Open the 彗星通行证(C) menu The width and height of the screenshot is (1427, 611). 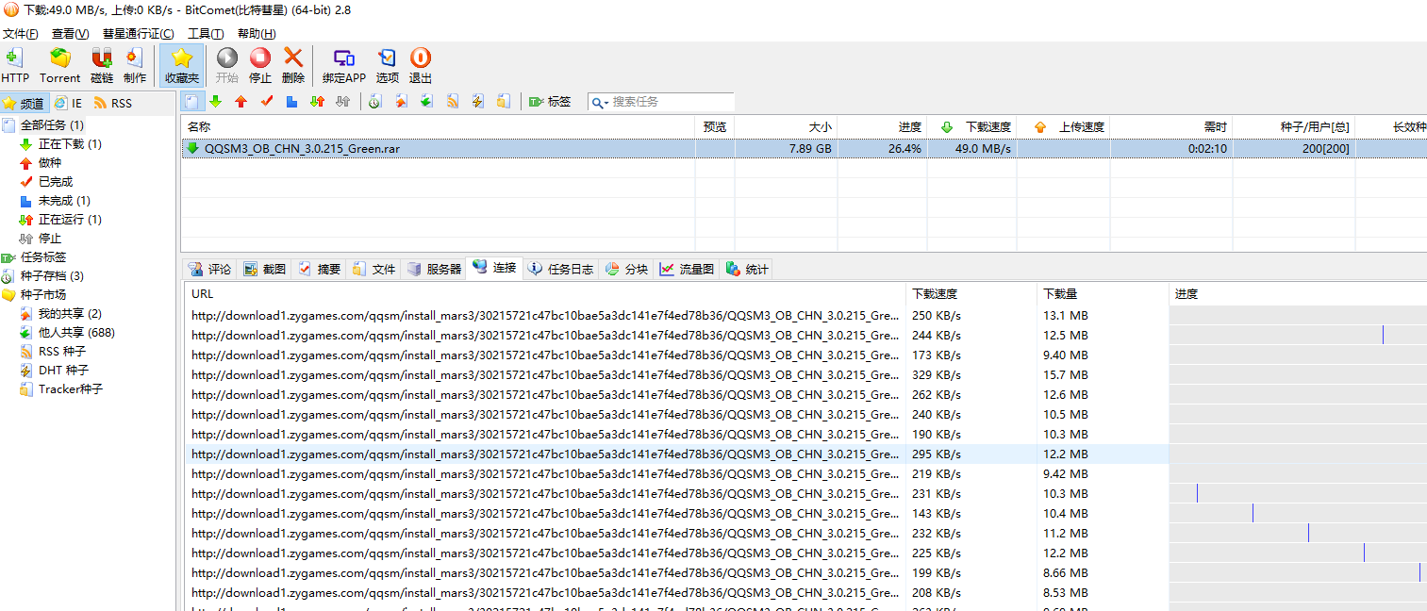(139, 34)
